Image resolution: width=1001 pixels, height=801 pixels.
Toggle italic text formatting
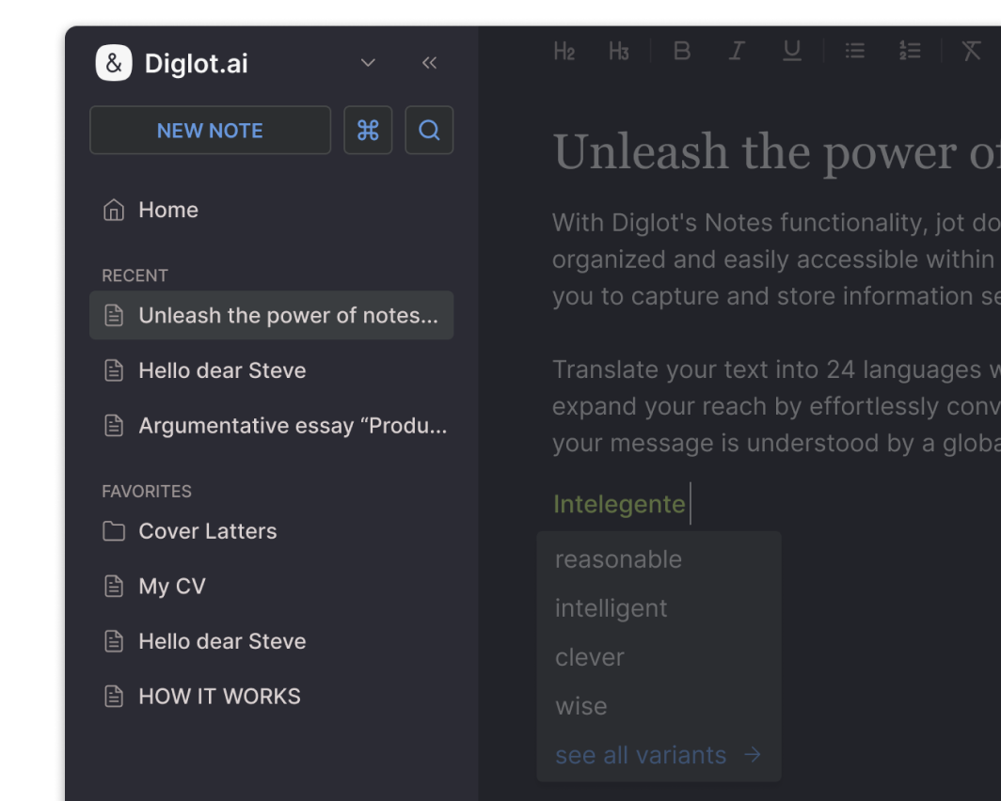click(x=737, y=51)
